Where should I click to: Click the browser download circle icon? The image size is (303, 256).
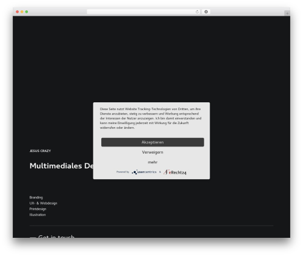pos(206,11)
